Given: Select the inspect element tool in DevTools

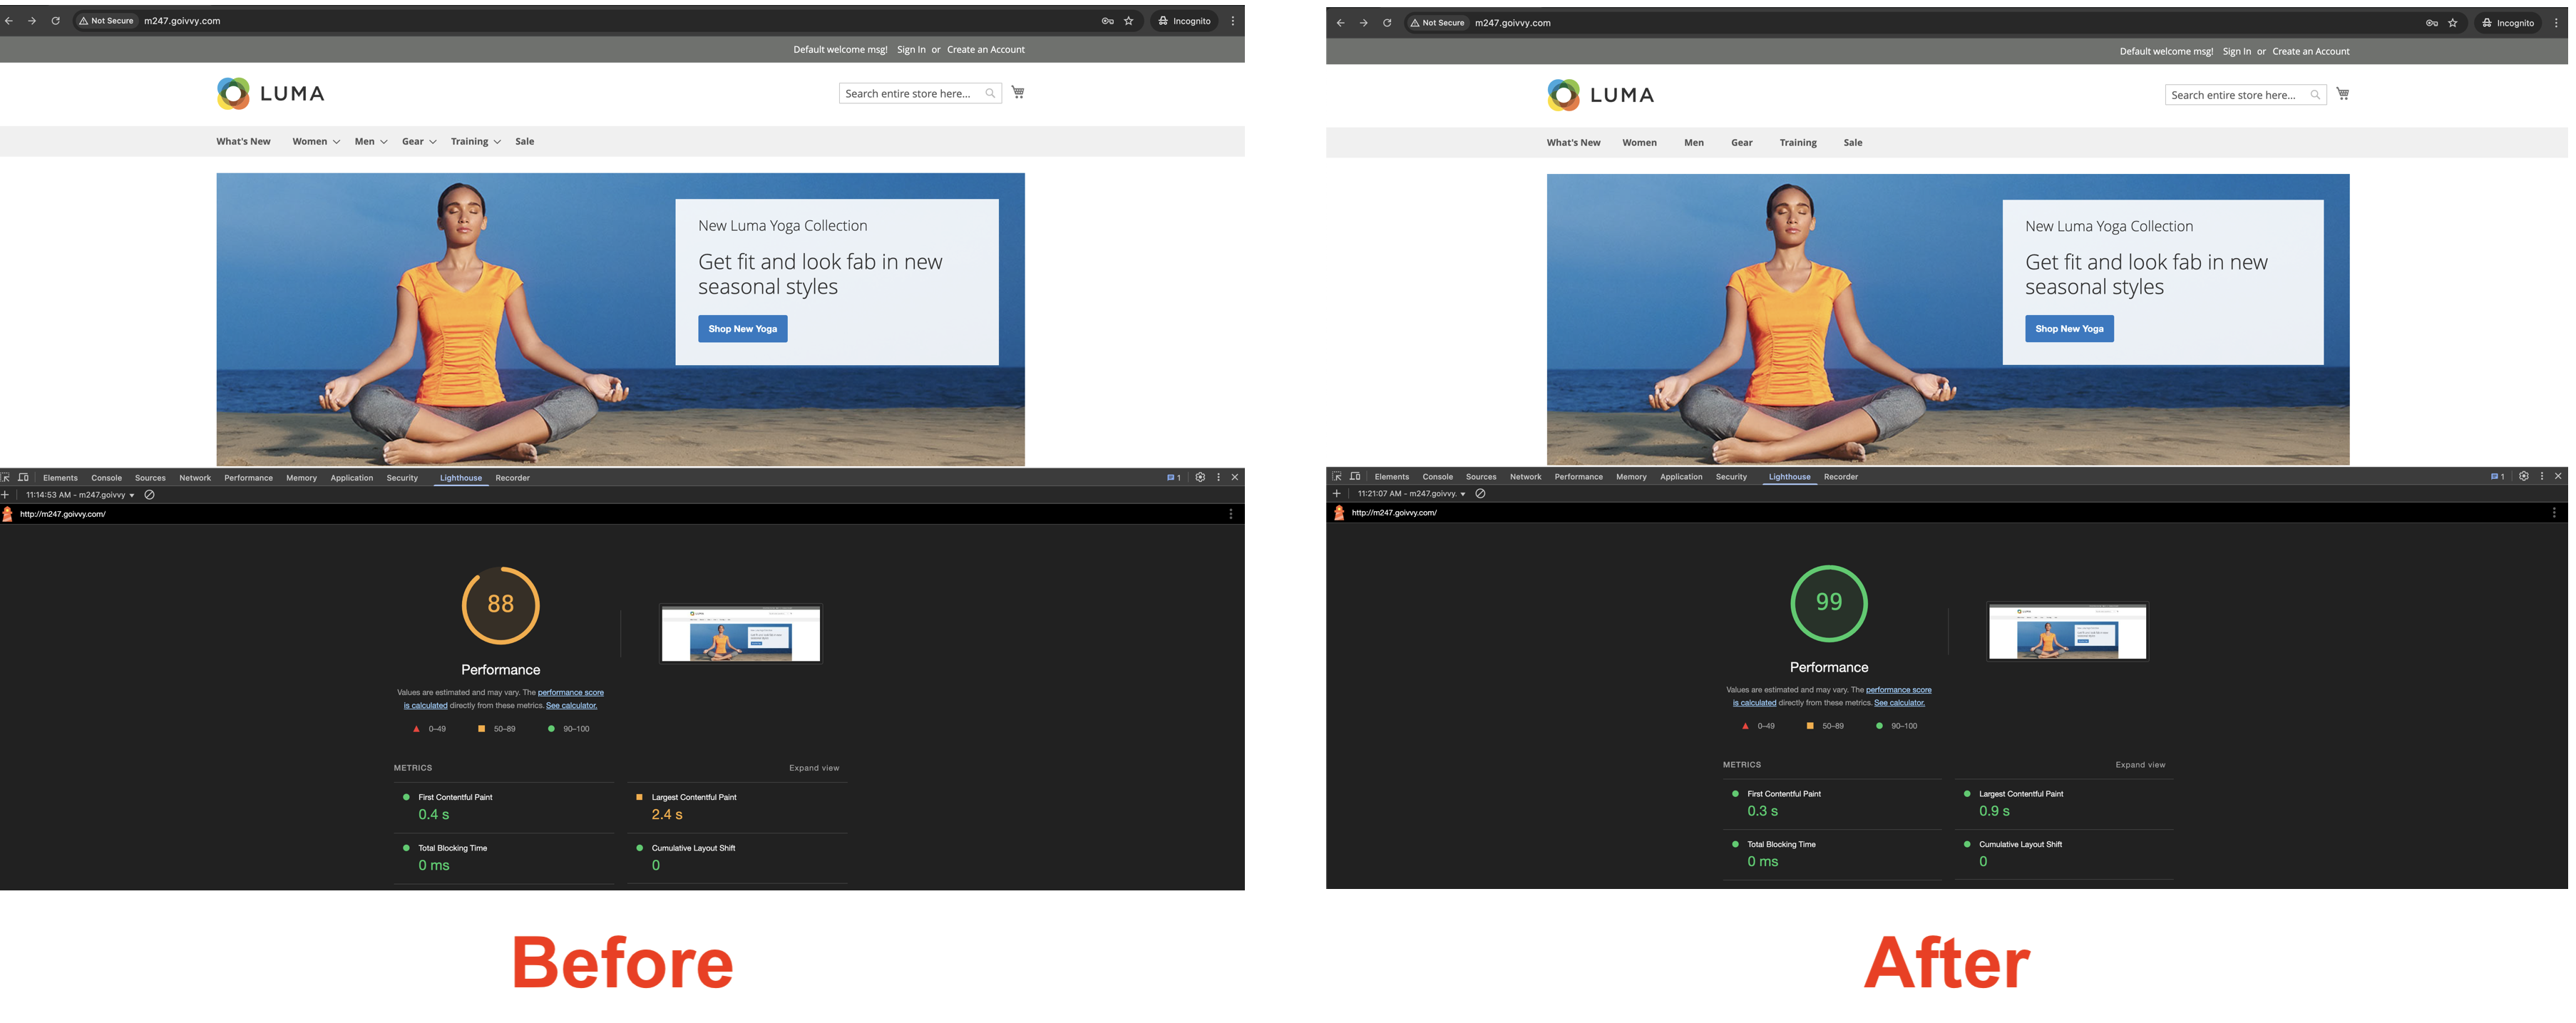Looking at the screenshot, I should [x=7, y=477].
